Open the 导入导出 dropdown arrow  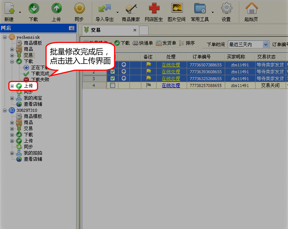click(117, 12)
